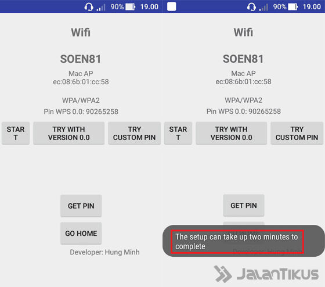
Task: Tap battery icon in right status bar
Action: pos(293,7)
